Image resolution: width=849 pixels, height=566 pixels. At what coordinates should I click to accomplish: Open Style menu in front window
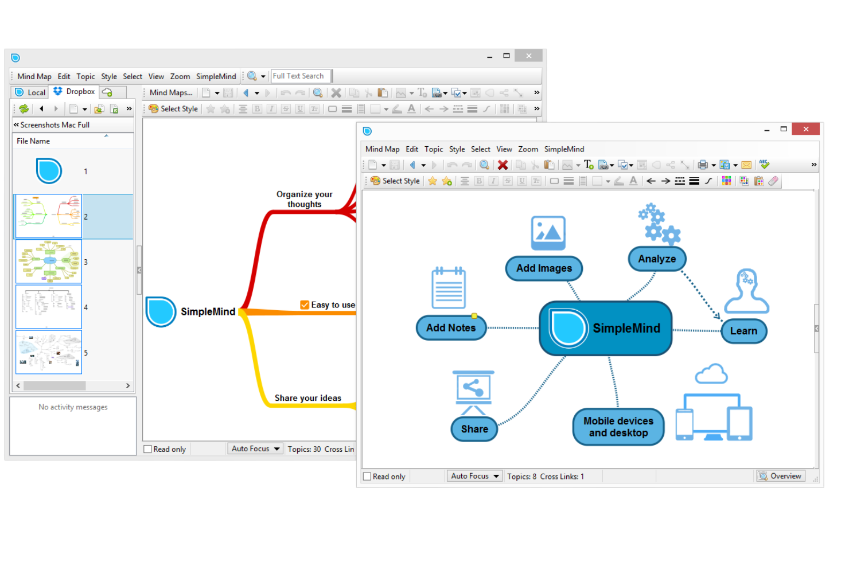pos(457,149)
